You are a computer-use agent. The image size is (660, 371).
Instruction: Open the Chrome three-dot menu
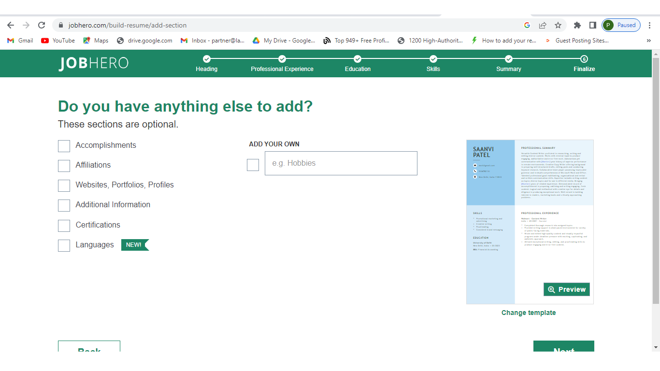click(650, 25)
